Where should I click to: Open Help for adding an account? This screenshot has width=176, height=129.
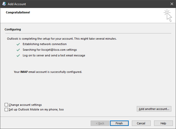tap(163, 123)
